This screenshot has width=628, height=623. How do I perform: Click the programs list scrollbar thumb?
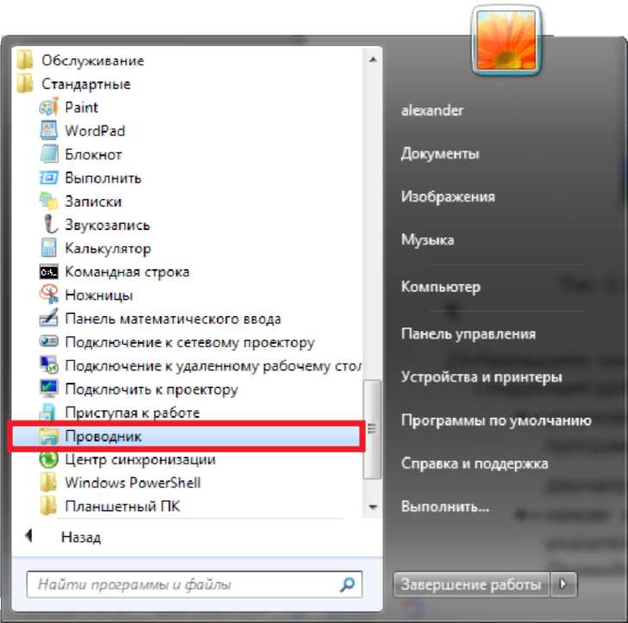click(372, 429)
